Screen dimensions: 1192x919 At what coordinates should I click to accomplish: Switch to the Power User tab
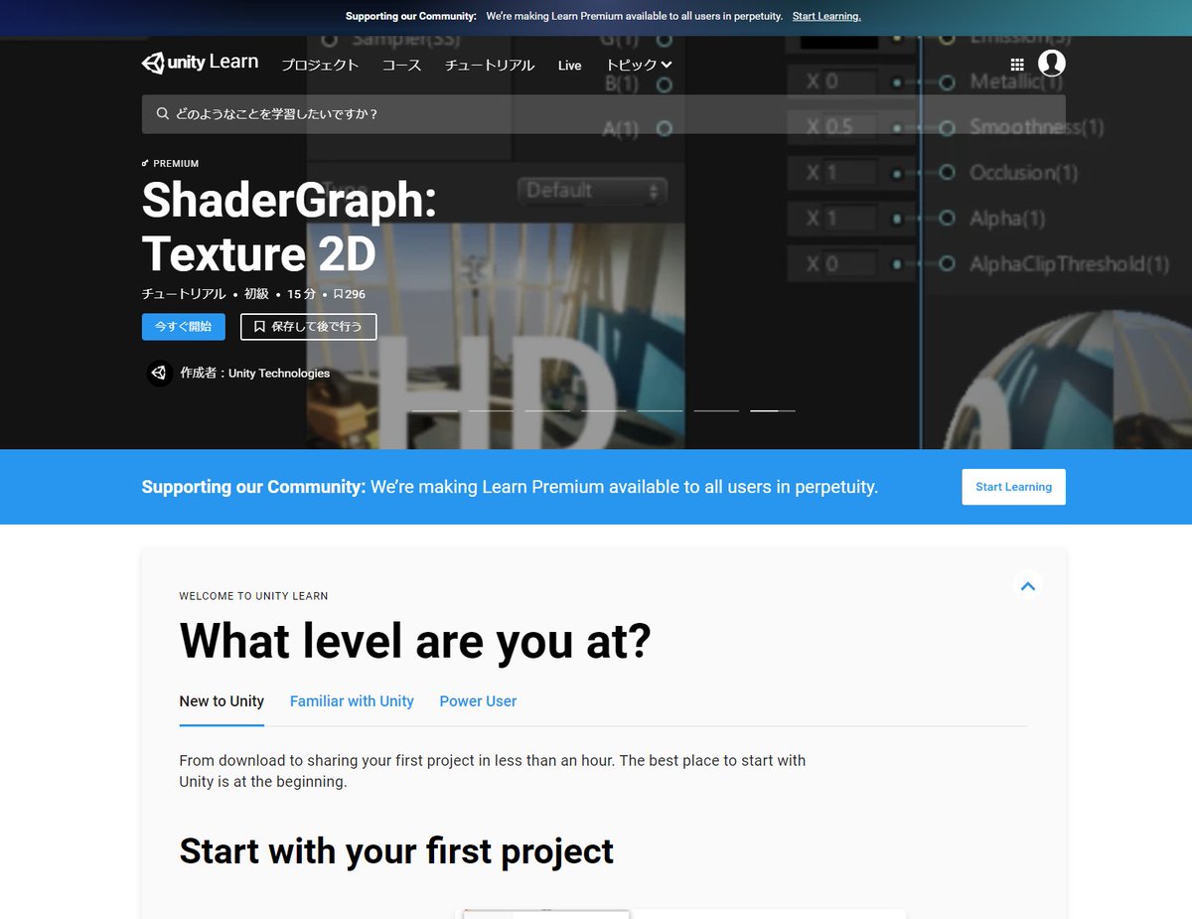[x=478, y=701]
